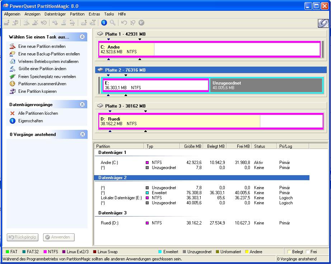Click the red X icon for Alle Partitionen löschen
The image size is (331, 264).
coord(13,113)
